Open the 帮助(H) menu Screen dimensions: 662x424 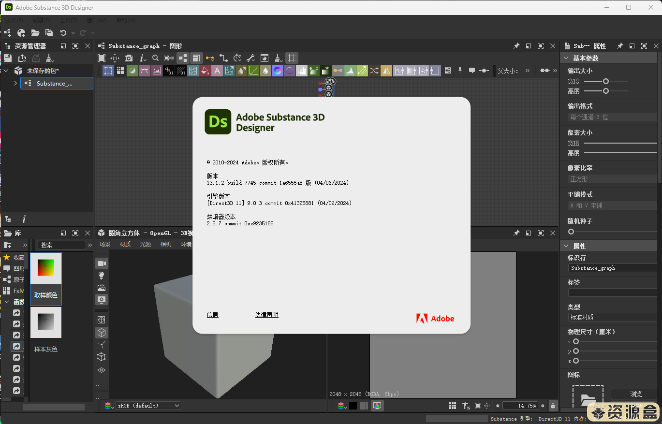coord(126,20)
